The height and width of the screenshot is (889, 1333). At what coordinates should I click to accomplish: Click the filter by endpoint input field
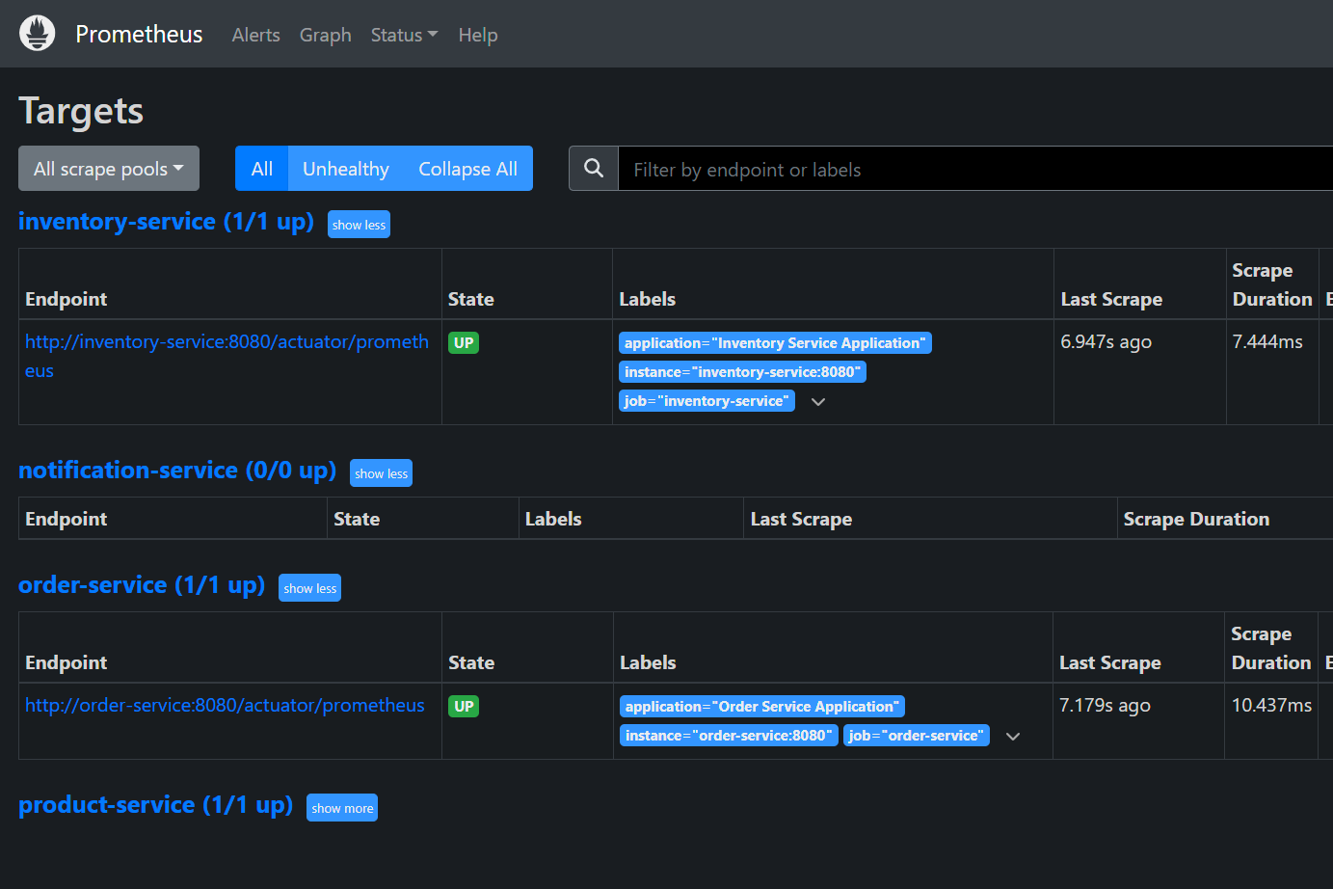(x=867, y=169)
